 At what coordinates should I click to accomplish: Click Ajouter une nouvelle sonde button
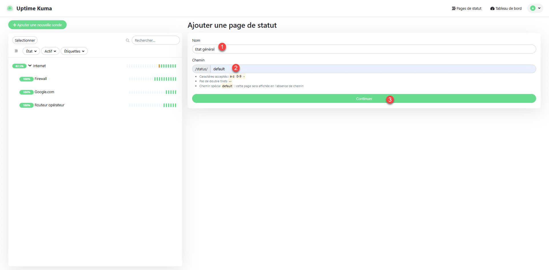37,25
